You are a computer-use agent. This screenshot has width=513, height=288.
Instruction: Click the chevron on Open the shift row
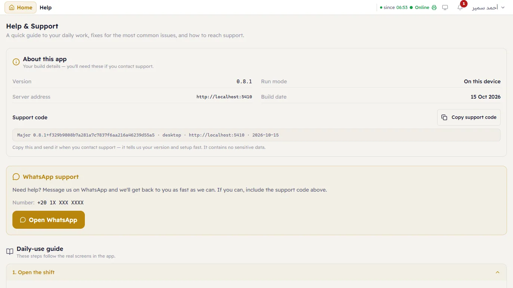click(498, 272)
